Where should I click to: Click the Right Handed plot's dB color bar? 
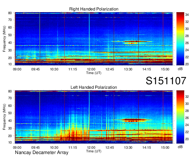point(180,39)
